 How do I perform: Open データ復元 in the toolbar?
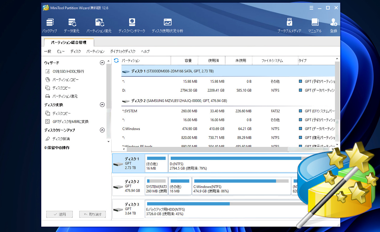72,26
